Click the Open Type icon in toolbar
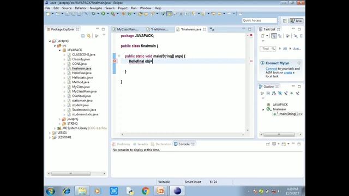 pos(140,14)
